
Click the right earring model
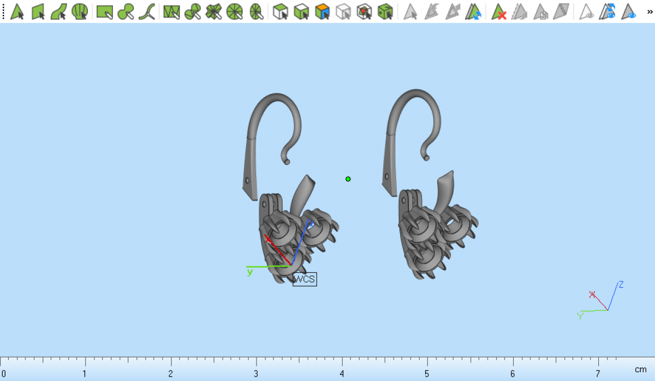click(431, 184)
